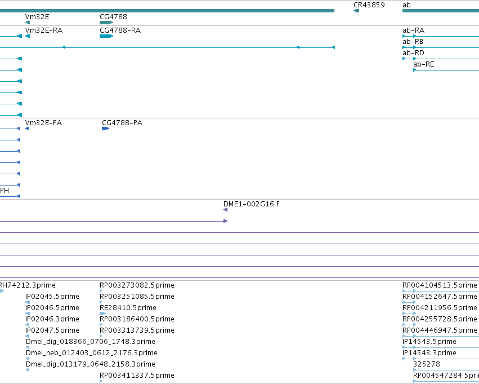Click the IP14543.5prime label
This screenshot has height=384, width=479.
[429, 342]
